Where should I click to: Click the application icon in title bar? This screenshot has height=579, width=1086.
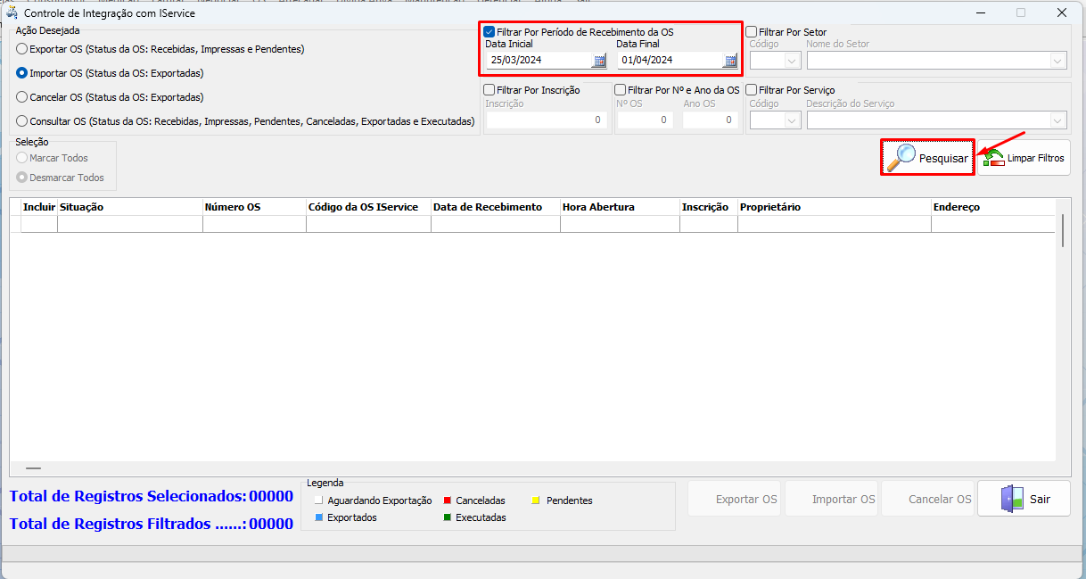[x=12, y=13]
